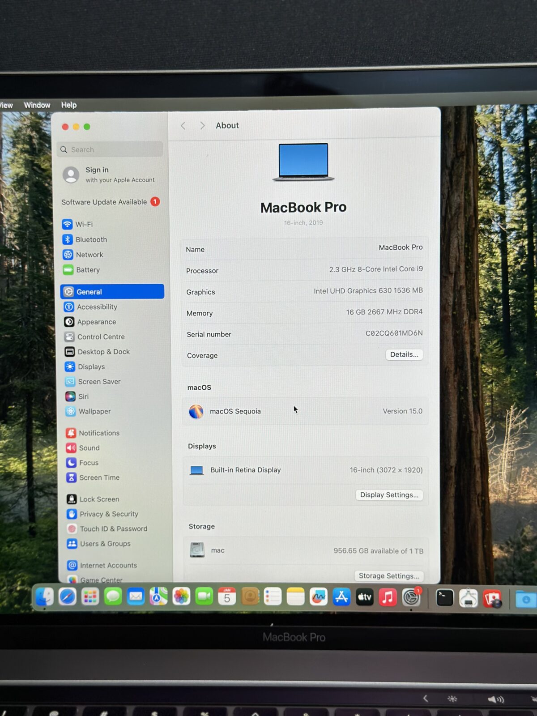537x716 pixels.
Task: Open Messages from the Dock
Action: 113,597
